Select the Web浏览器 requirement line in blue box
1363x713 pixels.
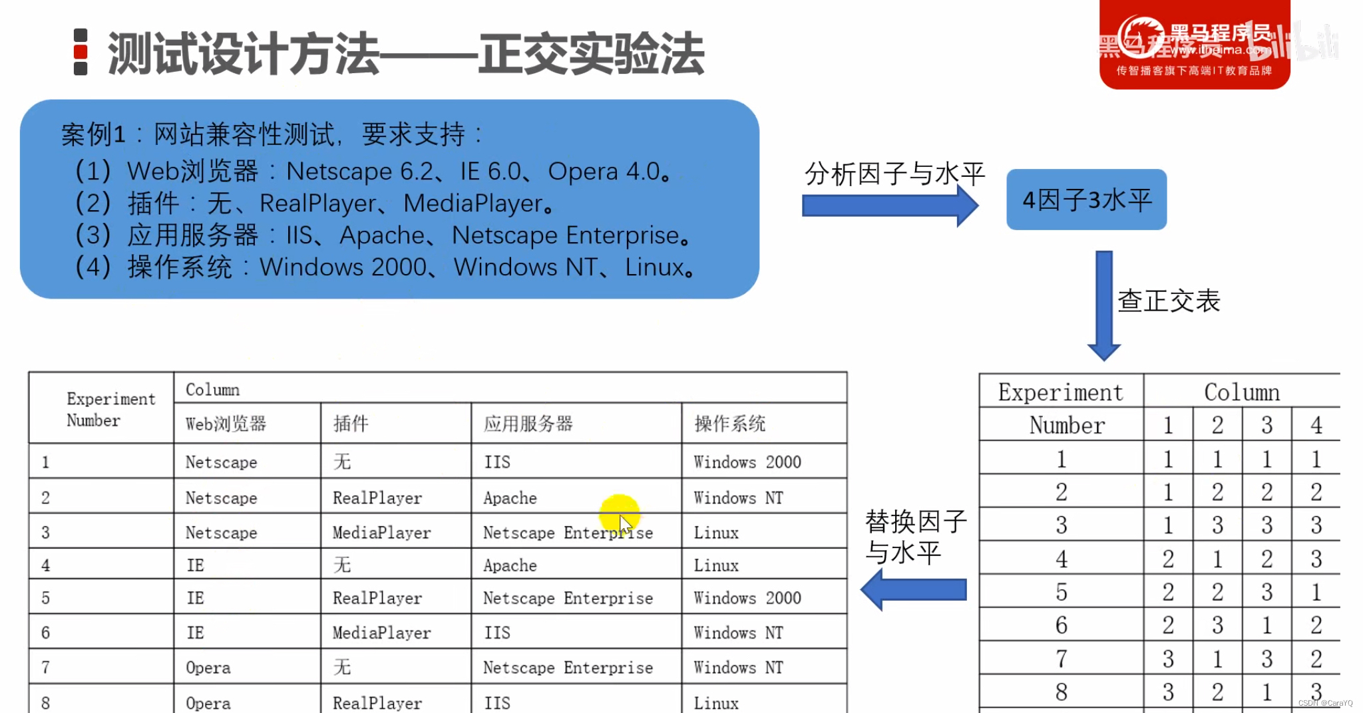click(x=373, y=172)
